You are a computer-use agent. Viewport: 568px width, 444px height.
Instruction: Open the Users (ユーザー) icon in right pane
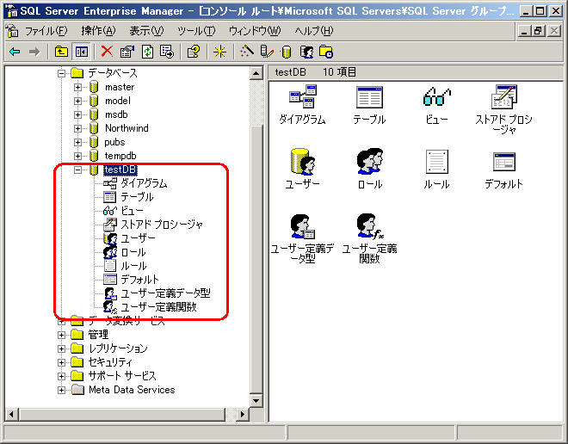click(x=302, y=163)
